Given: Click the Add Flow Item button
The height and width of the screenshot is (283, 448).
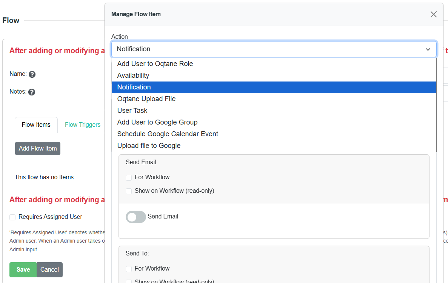Looking at the screenshot, I should click(38, 149).
